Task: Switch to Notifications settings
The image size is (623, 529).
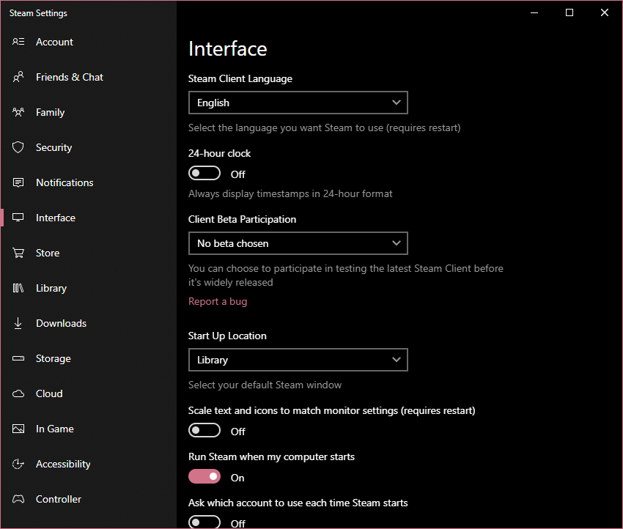Action: tap(64, 182)
